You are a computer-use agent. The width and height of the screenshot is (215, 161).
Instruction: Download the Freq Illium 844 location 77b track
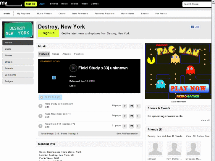pyautogui.click(x=138, y=126)
